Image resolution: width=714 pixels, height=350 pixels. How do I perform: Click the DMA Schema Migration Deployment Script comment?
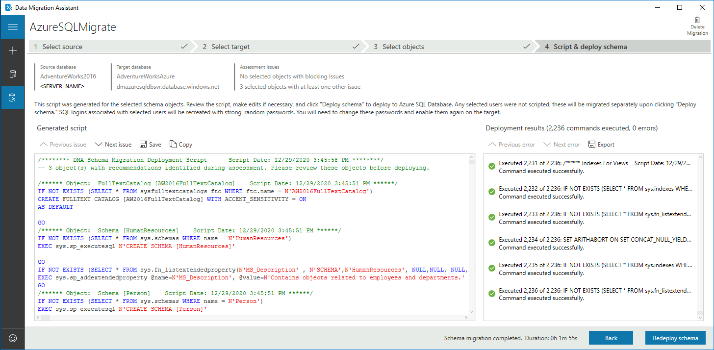pos(211,160)
